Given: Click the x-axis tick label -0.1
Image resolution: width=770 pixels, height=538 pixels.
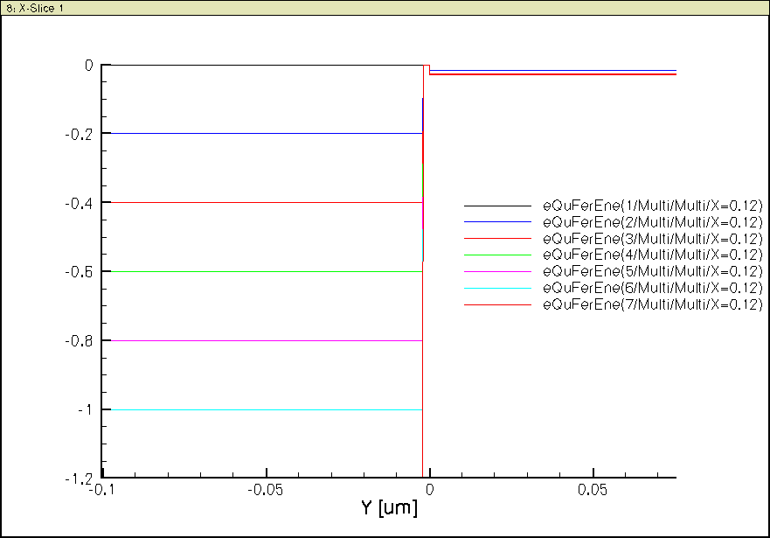Looking at the screenshot, I should [x=102, y=490].
